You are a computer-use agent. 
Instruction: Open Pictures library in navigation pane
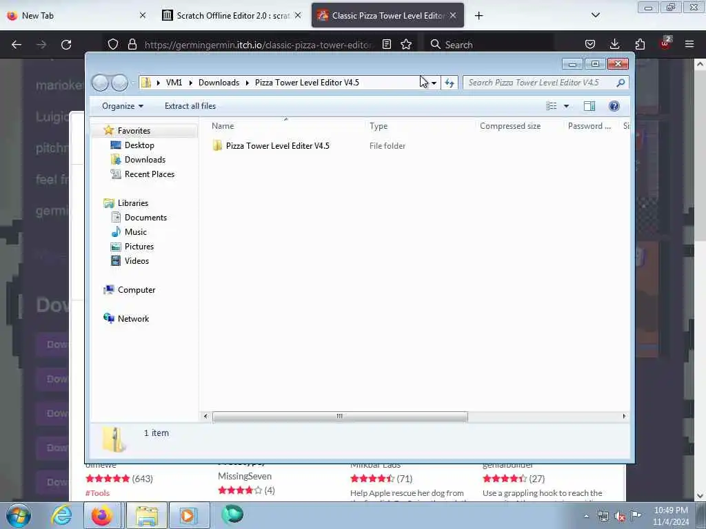click(x=139, y=247)
